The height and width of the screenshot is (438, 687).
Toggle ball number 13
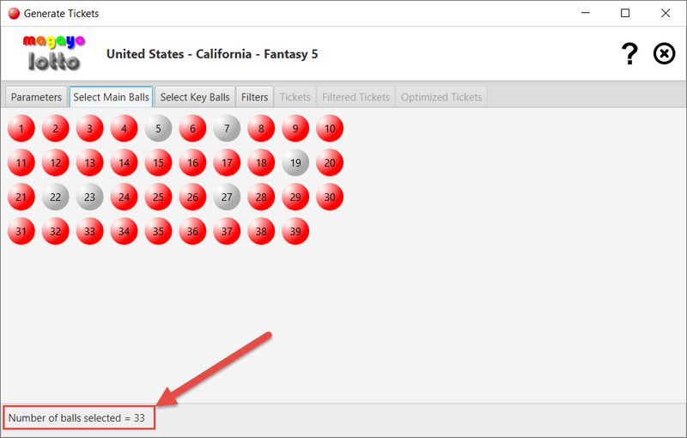tap(90, 162)
